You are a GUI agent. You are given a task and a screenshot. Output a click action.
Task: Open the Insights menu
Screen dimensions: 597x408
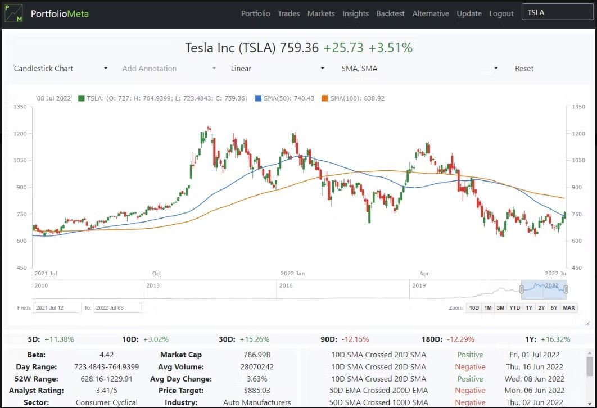355,13
